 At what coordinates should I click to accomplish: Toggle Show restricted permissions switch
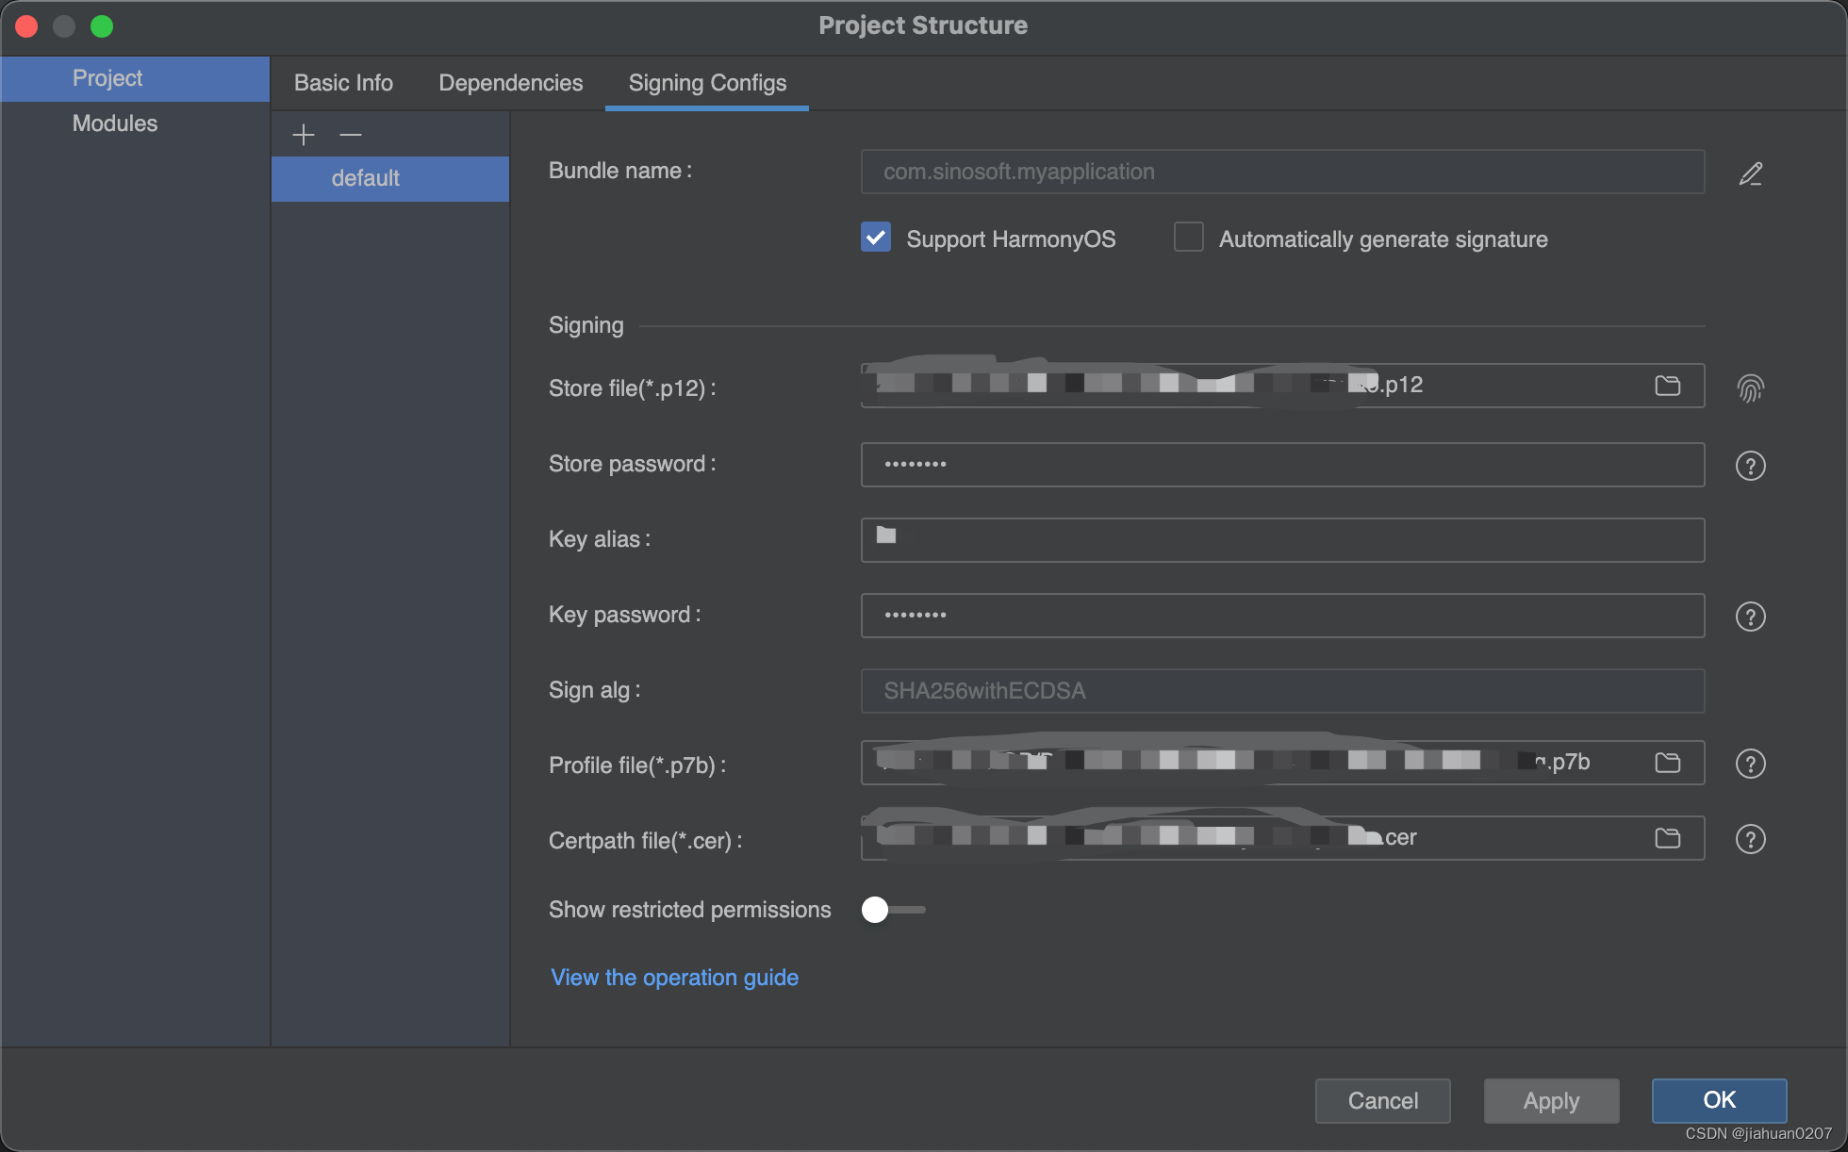pos(893,910)
